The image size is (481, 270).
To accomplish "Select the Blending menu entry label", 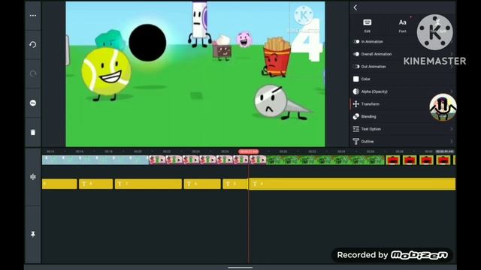I will point(369,117).
